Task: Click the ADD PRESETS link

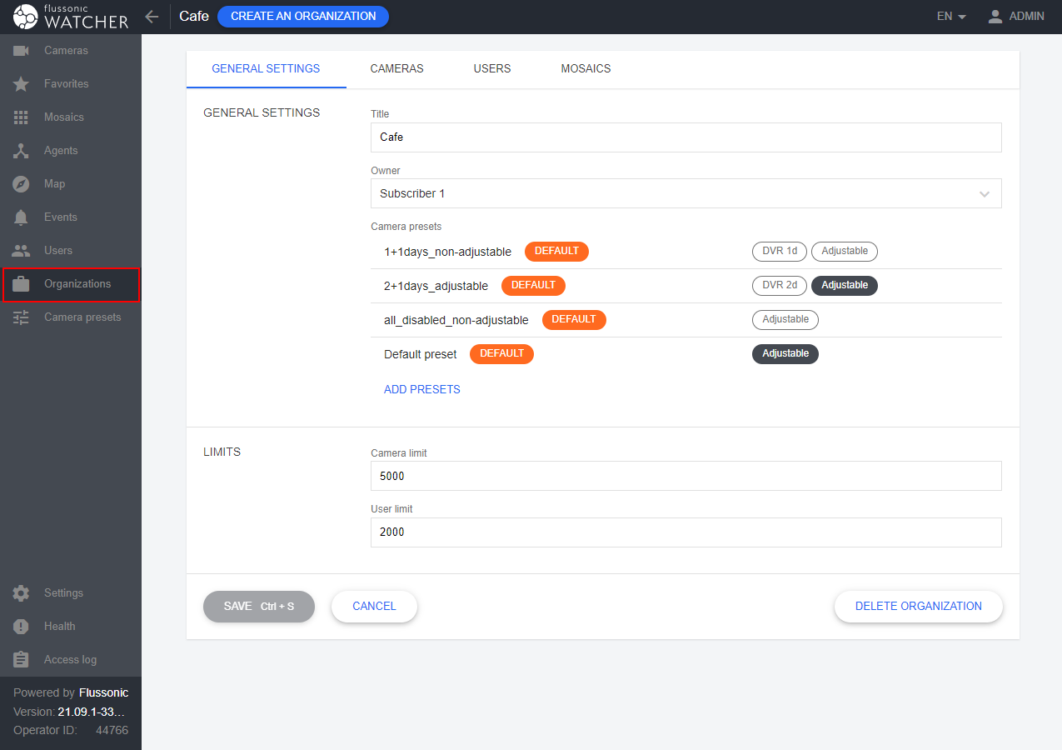Action: 421,389
